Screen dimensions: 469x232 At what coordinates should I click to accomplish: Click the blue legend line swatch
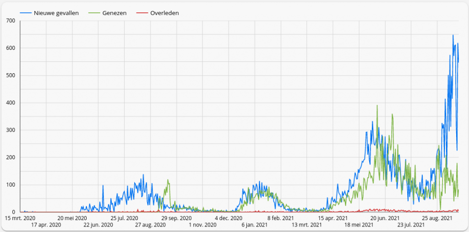26,13
